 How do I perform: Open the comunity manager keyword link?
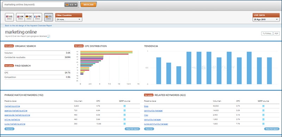click(153, 119)
